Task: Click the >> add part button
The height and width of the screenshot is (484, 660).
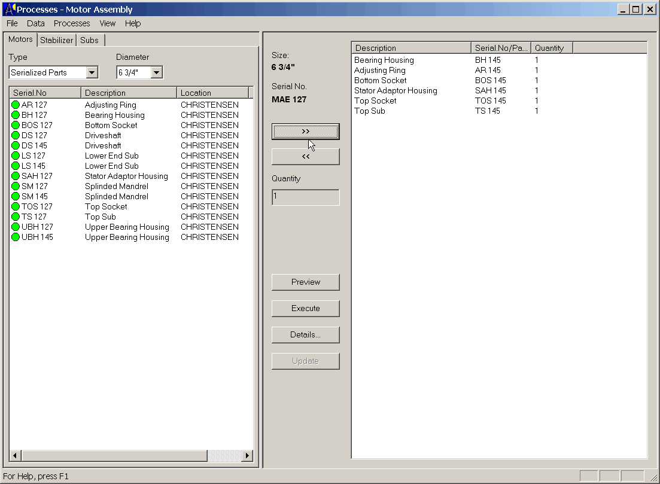Action: click(306, 131)
